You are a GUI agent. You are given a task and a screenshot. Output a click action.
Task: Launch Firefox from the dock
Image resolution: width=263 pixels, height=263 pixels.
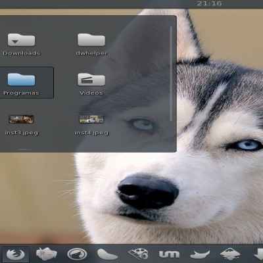[x=15, y=254]
